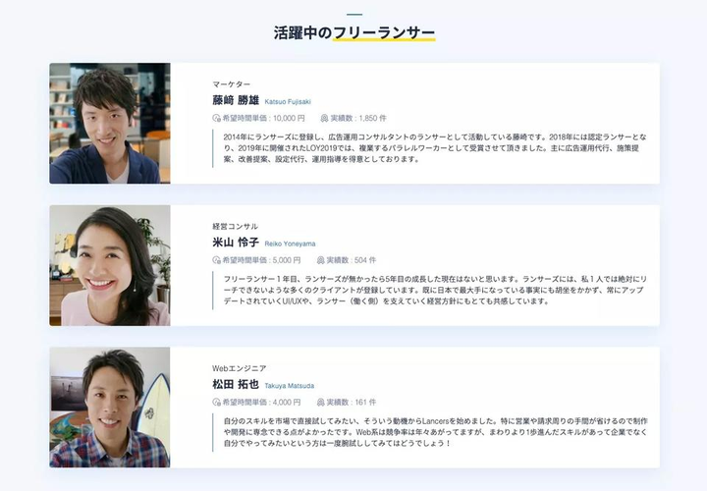Open Takuya Matsuda's profile photo
The width and height of the screenshot is (707, 491).
[x=110, y=408]
